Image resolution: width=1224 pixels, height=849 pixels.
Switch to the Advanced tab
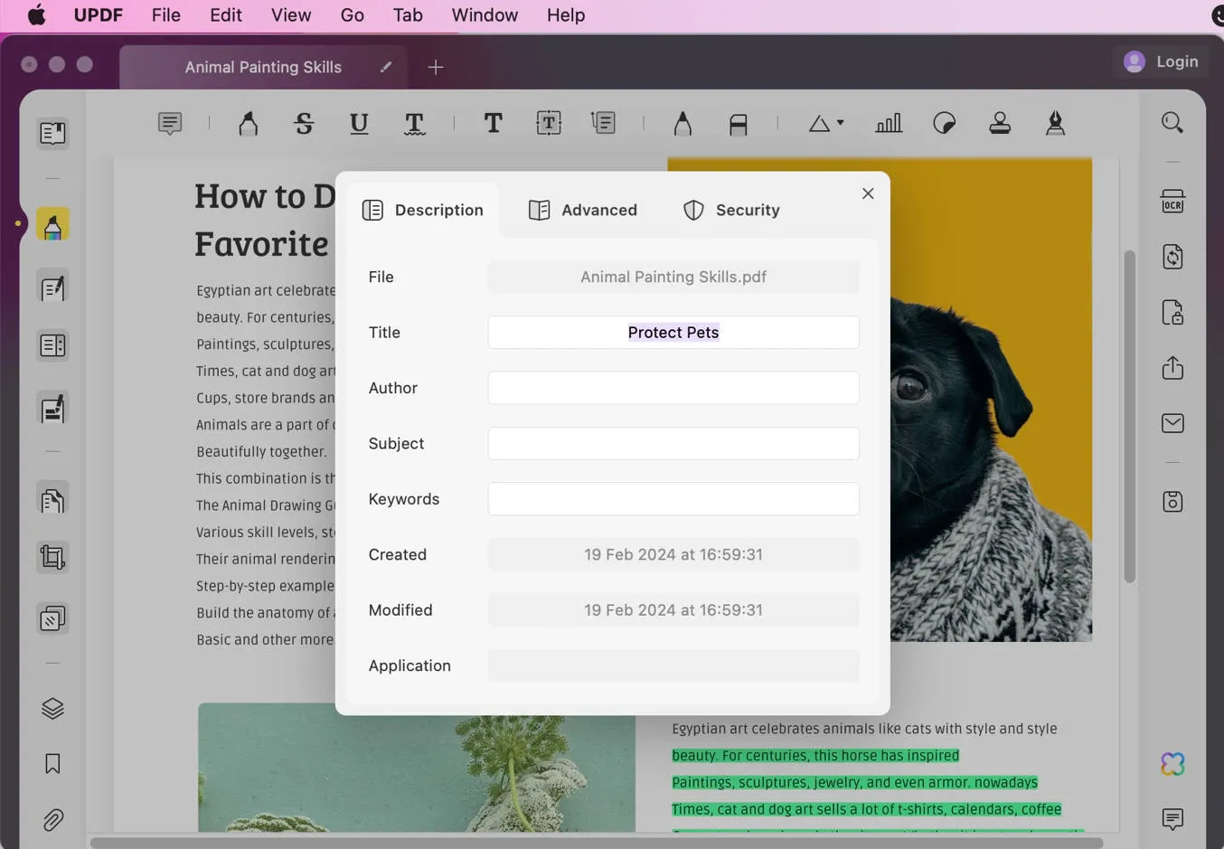point(583,210)
